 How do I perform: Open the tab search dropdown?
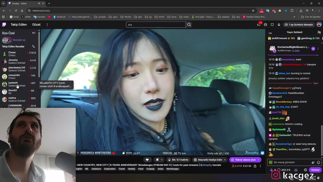(x=3, y=3)
